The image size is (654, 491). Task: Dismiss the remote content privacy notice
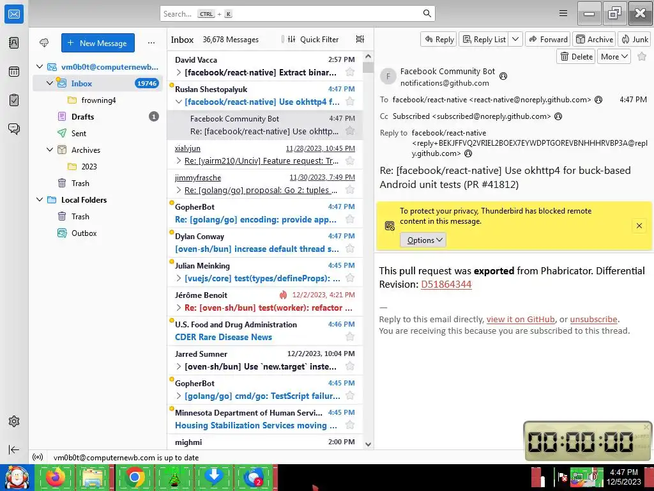pyautogui.click(x=639, y=226)
